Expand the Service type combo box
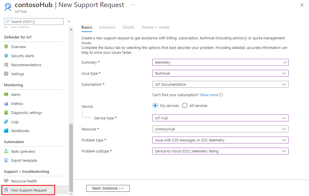309x196 pixels. point(220,118)
